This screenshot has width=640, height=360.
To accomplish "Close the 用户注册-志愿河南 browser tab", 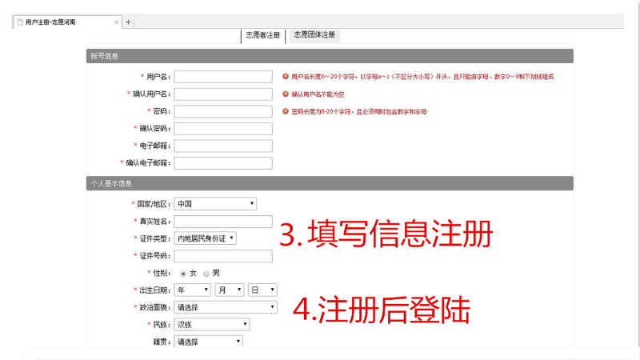I will [x=116, y=22].
